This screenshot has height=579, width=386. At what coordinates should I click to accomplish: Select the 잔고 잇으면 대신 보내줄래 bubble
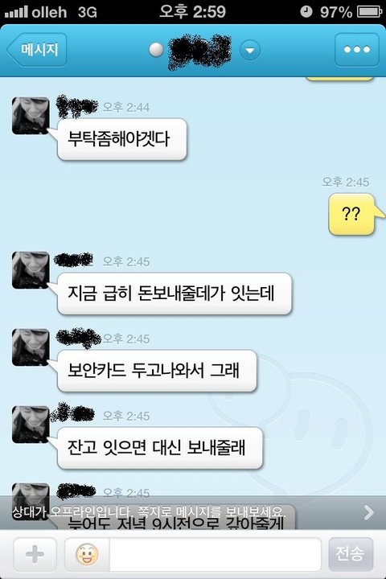[x=159, y=448]
